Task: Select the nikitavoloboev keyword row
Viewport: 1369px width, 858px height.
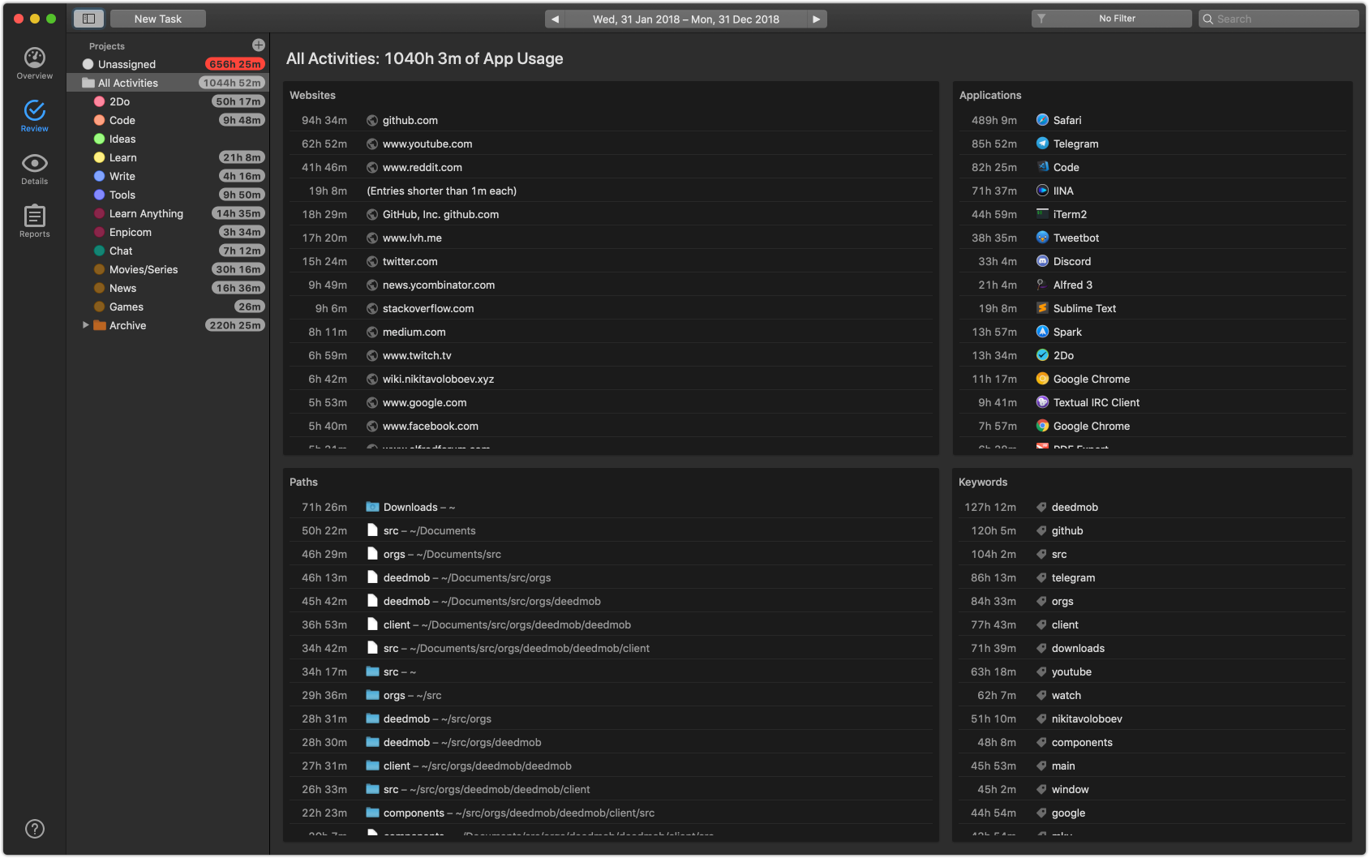Action: (1152, 719)
